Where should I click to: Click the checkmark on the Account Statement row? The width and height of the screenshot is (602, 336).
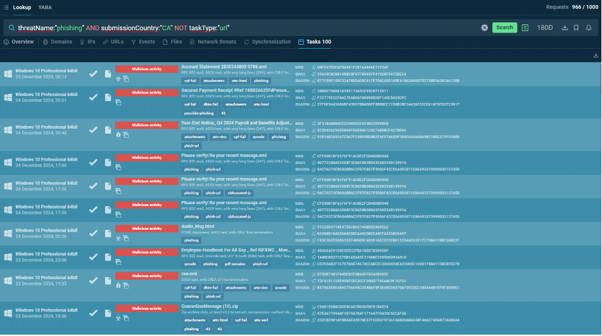pyautogui.click(x=94, y=73)
